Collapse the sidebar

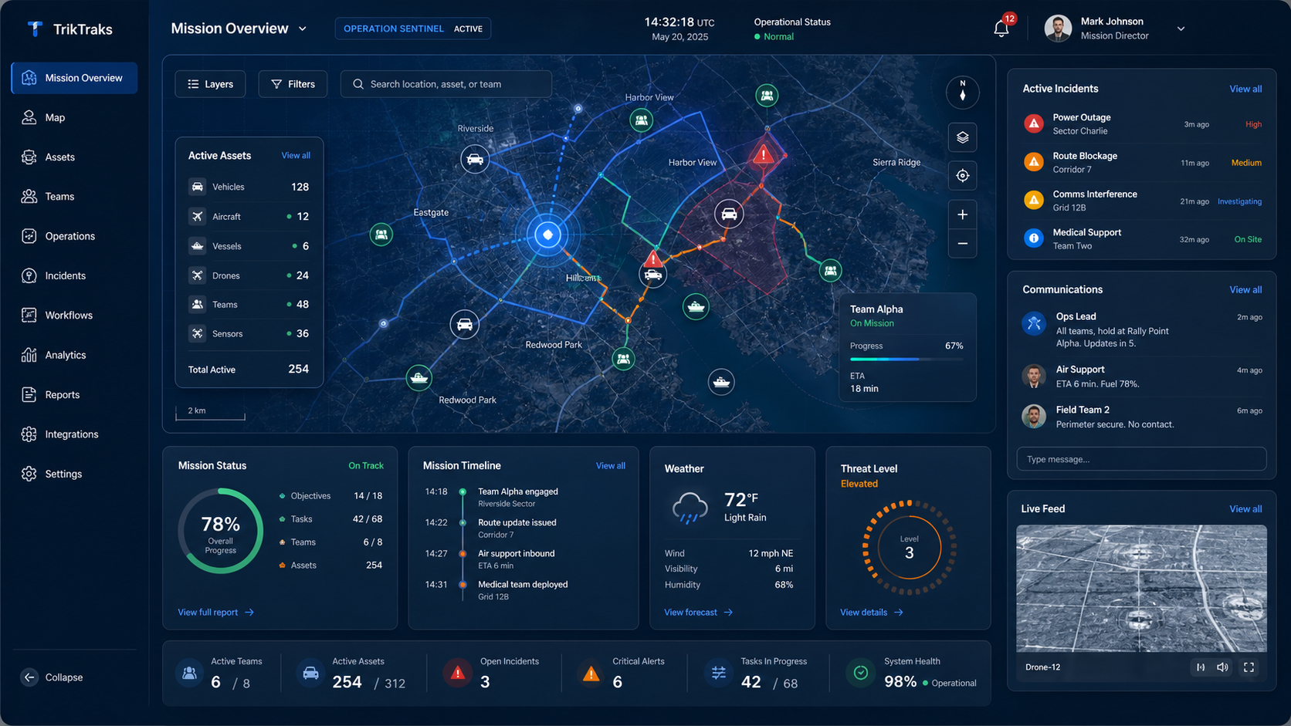52,677
